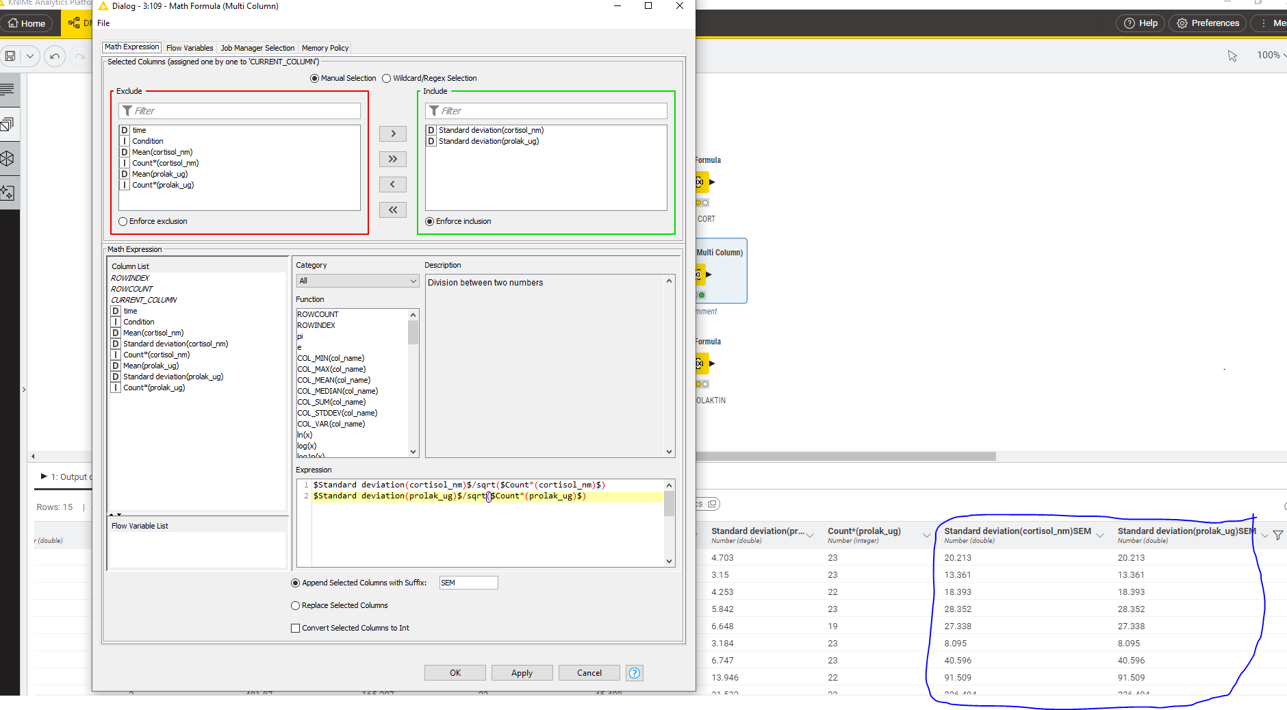Screen dimensions: 1287x710
Task: Expand the 100% zoom level dropdown
Action: tap(1271, 55)
